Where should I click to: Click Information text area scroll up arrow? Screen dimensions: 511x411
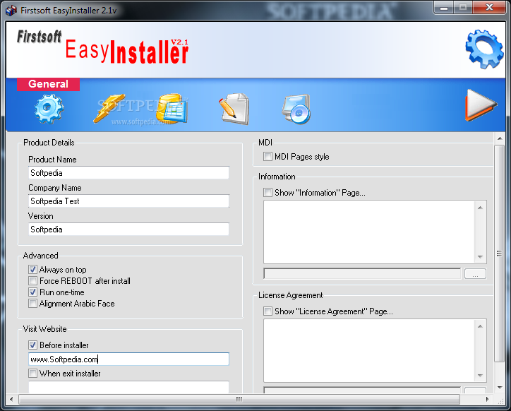point(481,208)
